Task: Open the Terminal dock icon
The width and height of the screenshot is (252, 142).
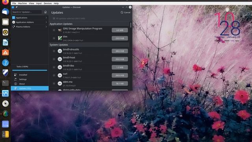Action: click(5, 83)
